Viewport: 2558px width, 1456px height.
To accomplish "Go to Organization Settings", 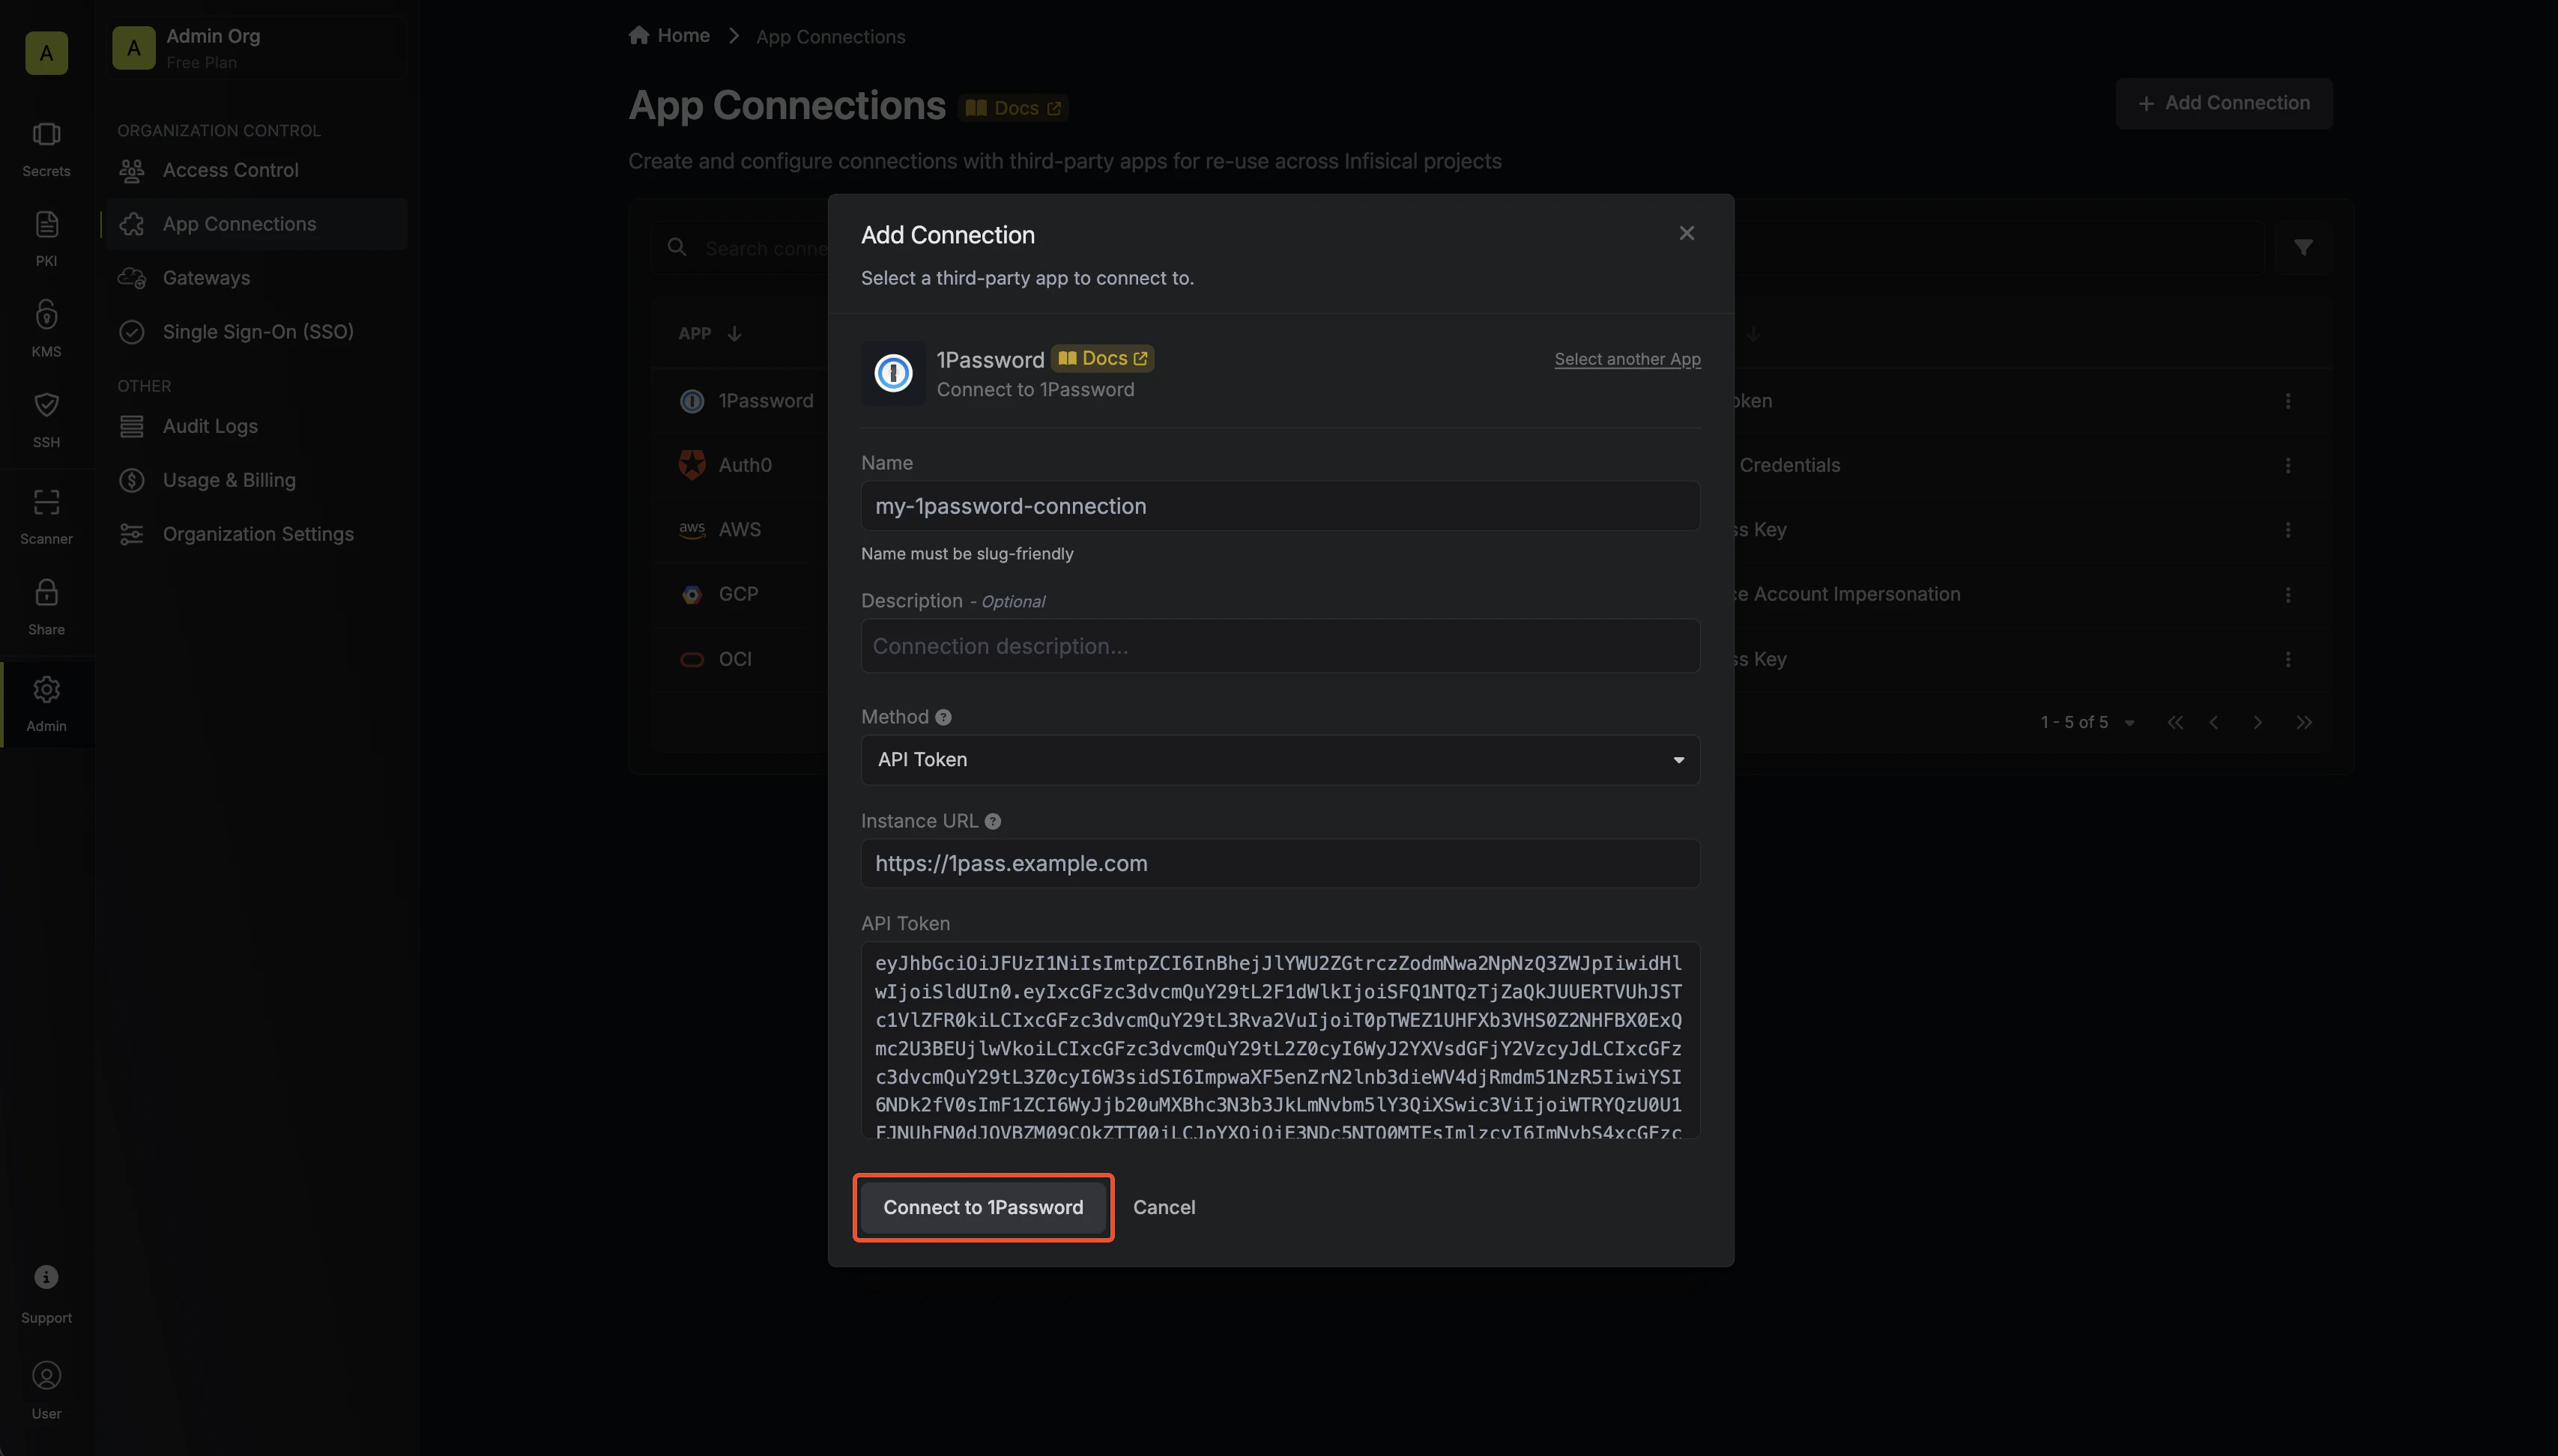I will (258, 534).
